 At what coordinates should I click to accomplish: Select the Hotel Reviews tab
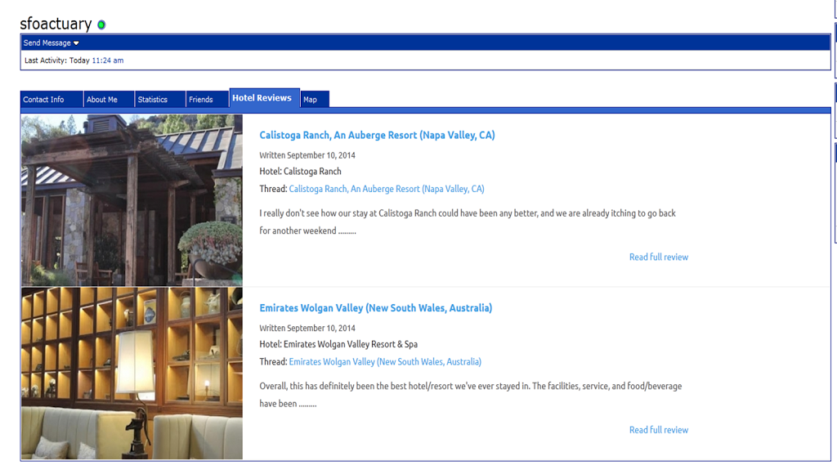[264, 98]
